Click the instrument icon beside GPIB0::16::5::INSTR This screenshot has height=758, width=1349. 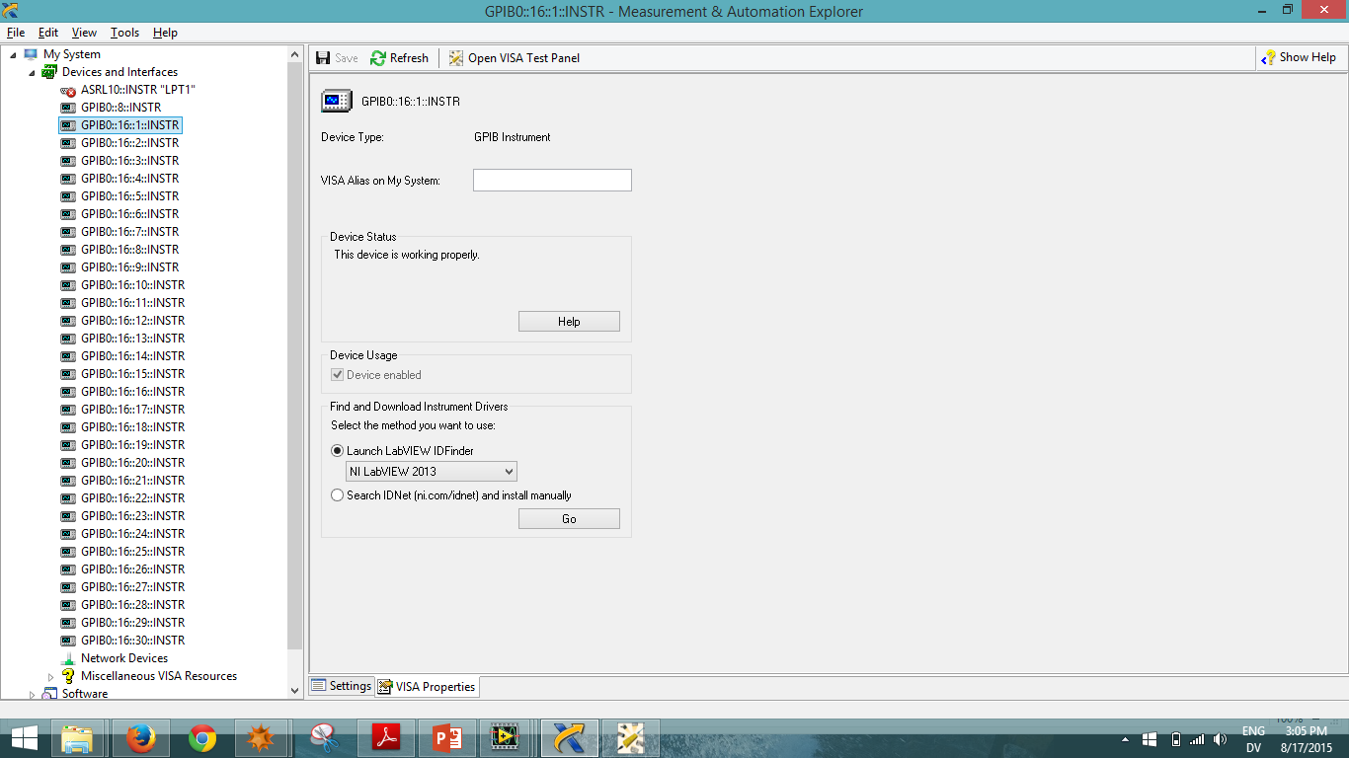pos(68,196)
